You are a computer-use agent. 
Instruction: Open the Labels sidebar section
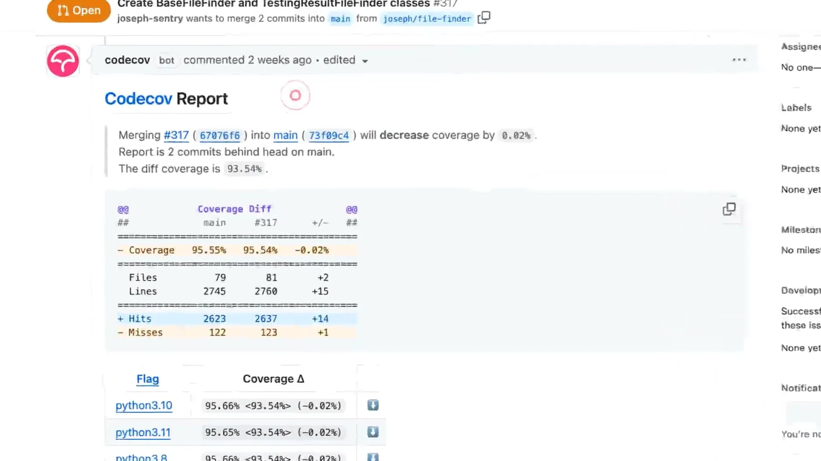[x=796, y=108]
